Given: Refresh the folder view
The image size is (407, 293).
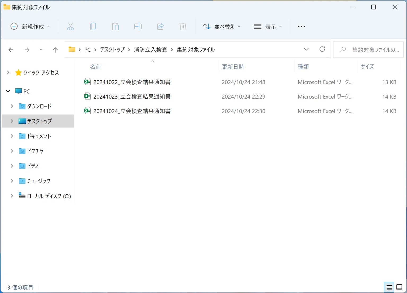Looking at the screenshot, I should pyautogui.click(x=322, y=49).
